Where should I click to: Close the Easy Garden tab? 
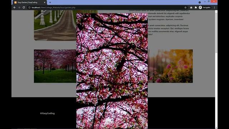44,3
